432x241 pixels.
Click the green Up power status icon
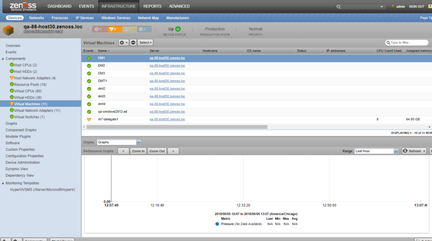pyautogui.click(x=178, y=29)
